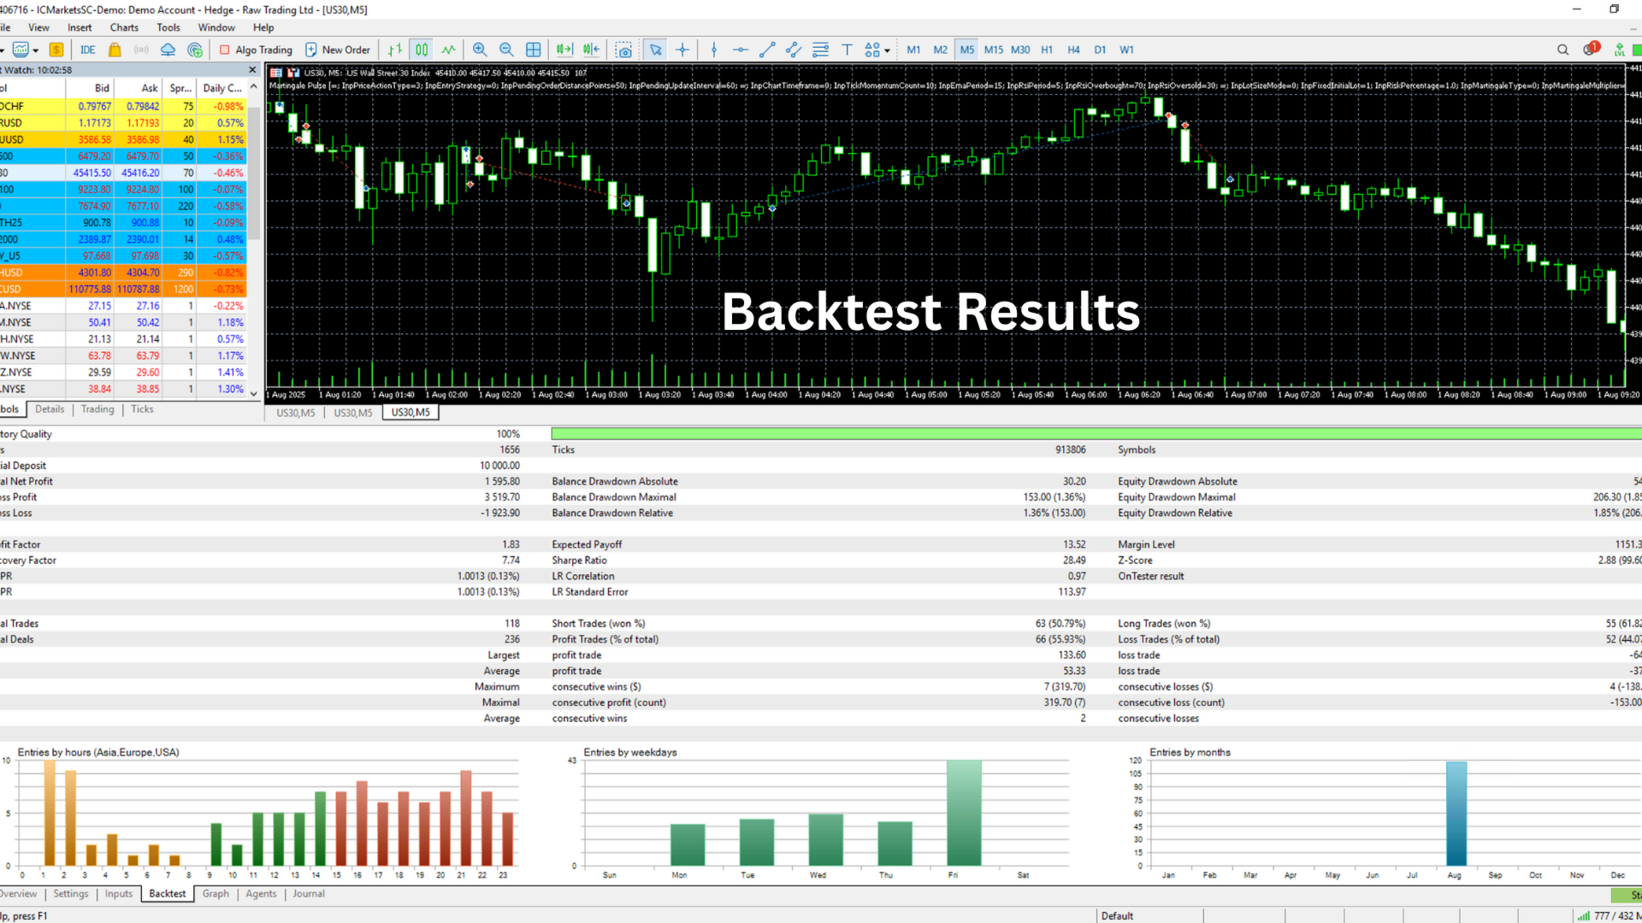Insert a text label with T tool
This screenshot has width=1642, height=923.
coord(847,50)
